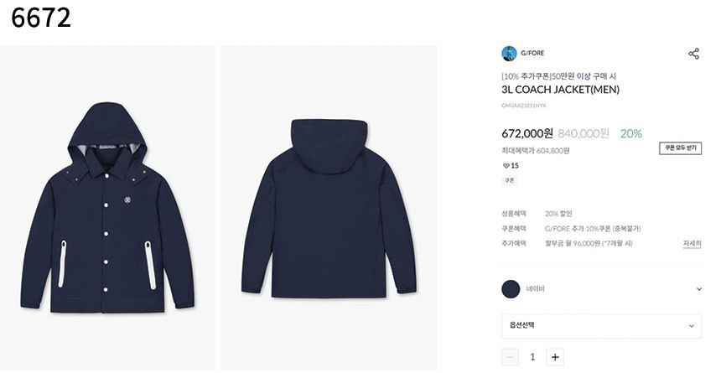The image size is (721, 373).
Task: Click the 20% discount percentage
Action: (630, 134)
